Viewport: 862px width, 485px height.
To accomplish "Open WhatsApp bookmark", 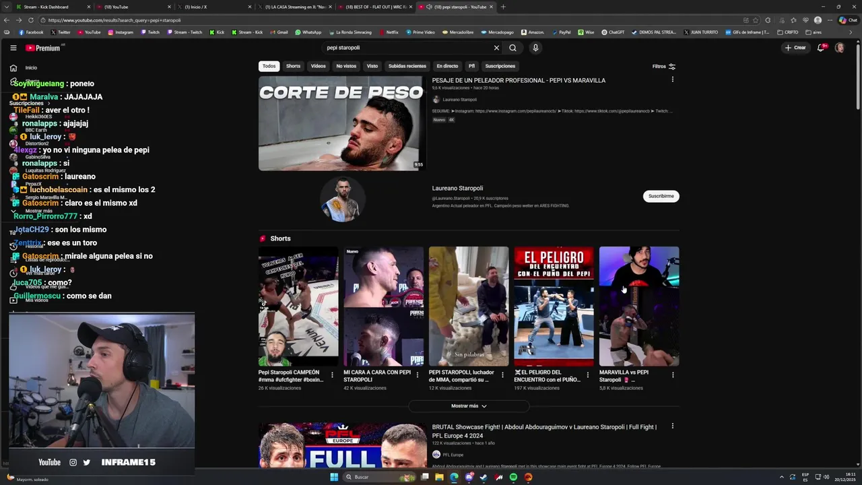I will tap(308, 32).
